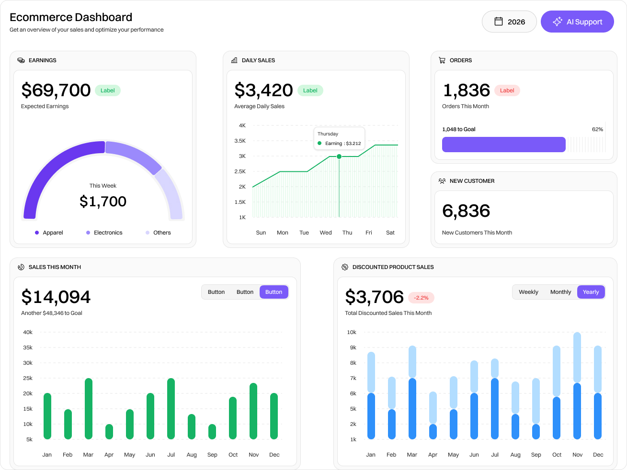Viewport: 627px width, 470px height.
Task: Click the people icon beside New Customer
Action: 442,181
